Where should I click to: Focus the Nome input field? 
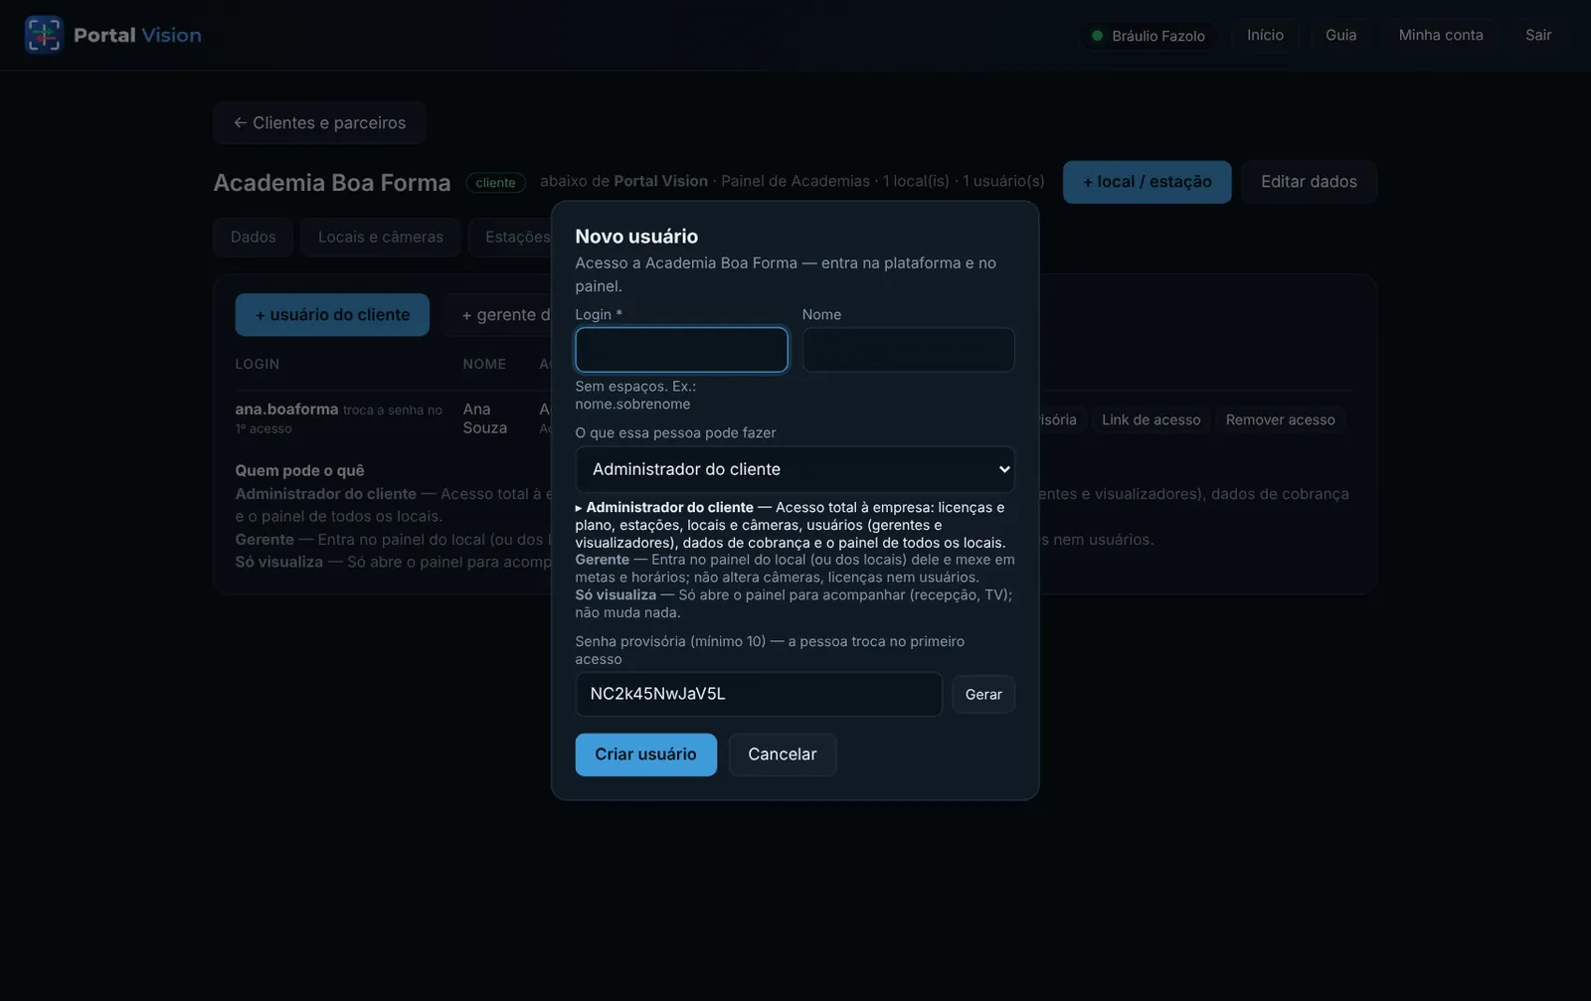(908, 350)
